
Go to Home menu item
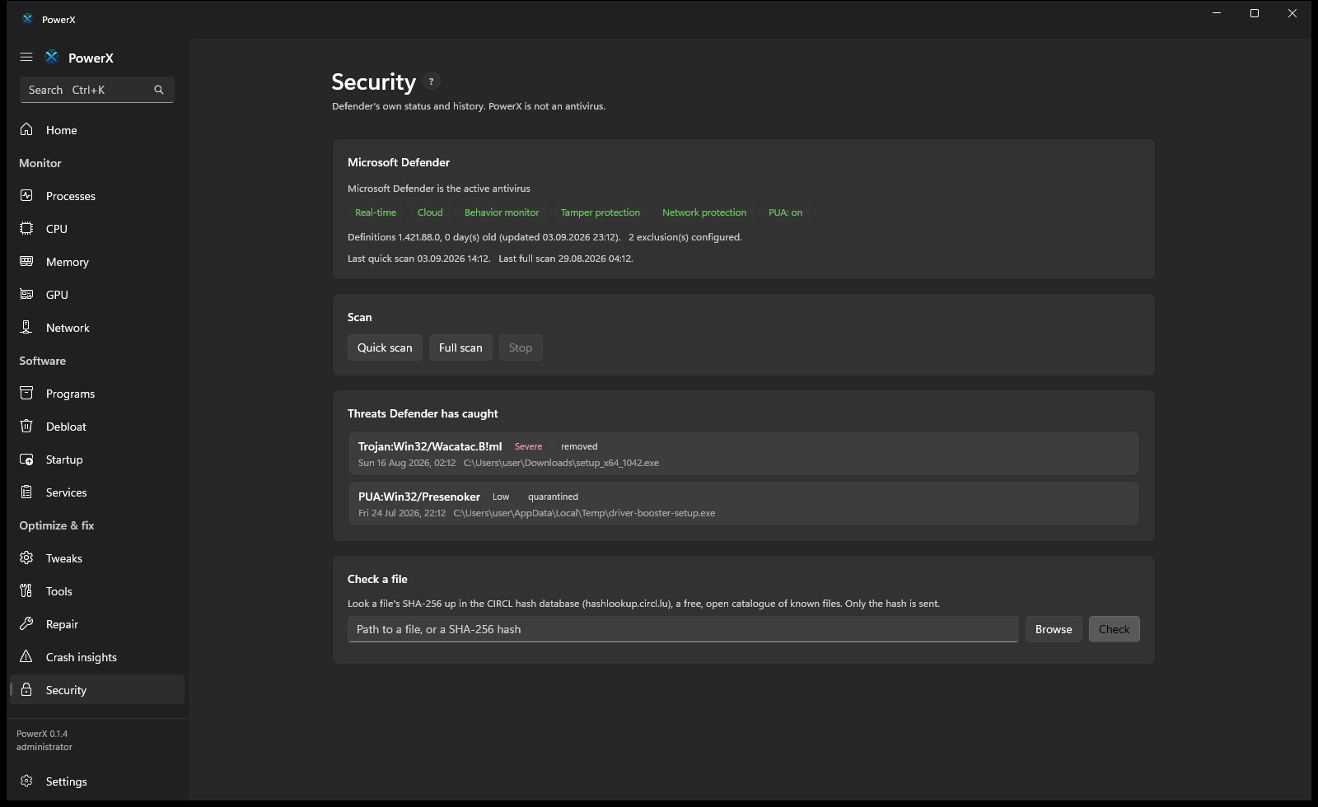point(97,130)
